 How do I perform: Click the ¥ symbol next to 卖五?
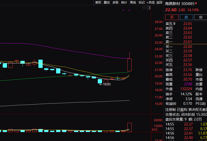tap(174, 24)
